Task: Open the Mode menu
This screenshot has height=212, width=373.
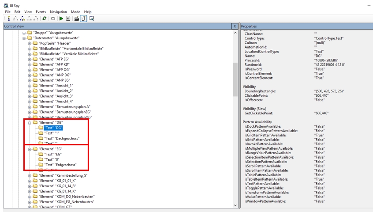Action: [x=75, y=12]
